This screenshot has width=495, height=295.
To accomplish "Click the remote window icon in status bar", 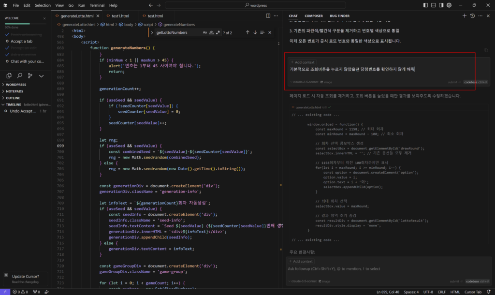I will coord(5,292).
